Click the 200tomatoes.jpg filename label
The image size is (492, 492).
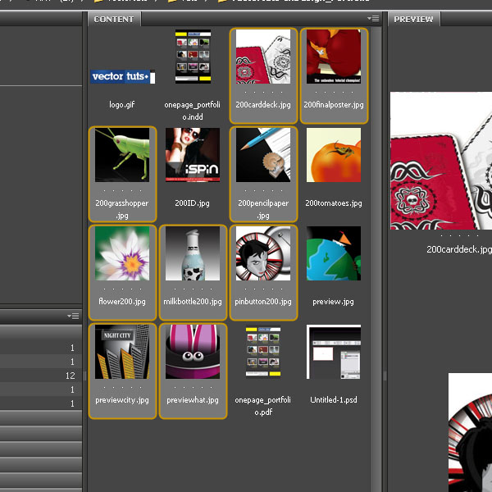point(334,203)
